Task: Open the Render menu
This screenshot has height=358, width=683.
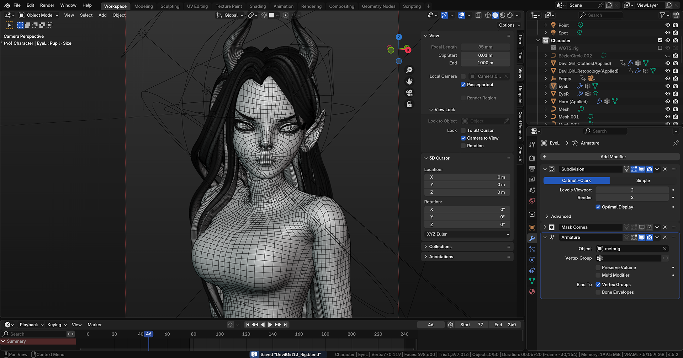Action: pos(47,5)
